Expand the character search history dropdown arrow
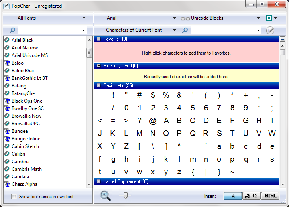289x207 pixels. (258, 30)
